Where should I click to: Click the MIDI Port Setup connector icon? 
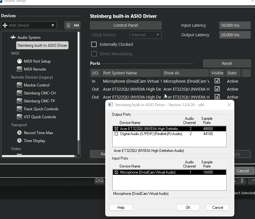point(19,61)
